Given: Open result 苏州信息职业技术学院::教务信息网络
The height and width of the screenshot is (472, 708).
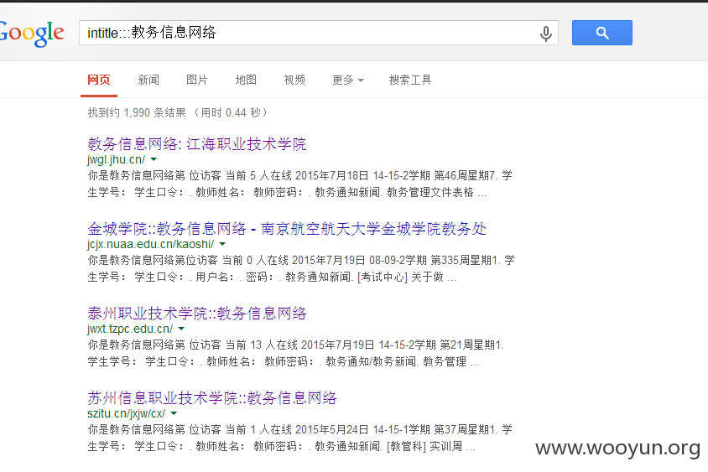Looking at the screenshot, I should coord(211,398).
